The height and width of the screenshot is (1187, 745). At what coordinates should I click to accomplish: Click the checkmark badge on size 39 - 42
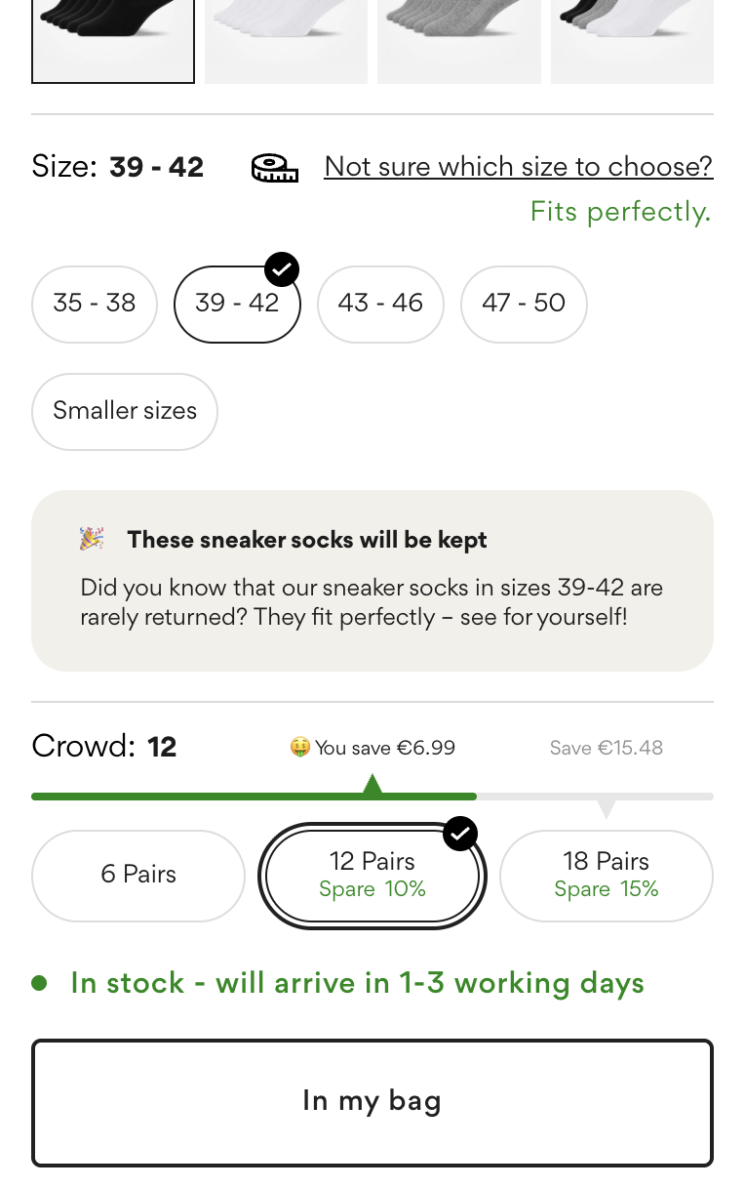282,268
